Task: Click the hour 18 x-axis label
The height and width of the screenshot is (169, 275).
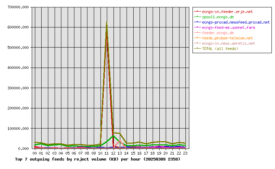Action: point(152,153)
